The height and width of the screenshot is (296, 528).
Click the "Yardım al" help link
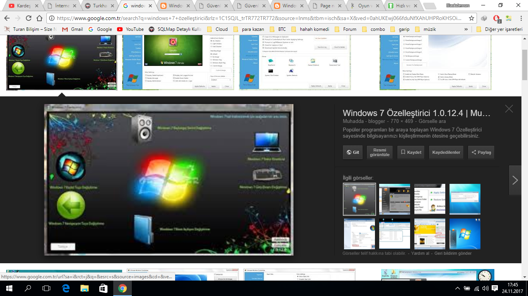(420, 254)
